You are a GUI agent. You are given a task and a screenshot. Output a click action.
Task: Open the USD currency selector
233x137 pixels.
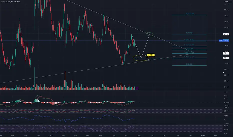coord(226,2)
